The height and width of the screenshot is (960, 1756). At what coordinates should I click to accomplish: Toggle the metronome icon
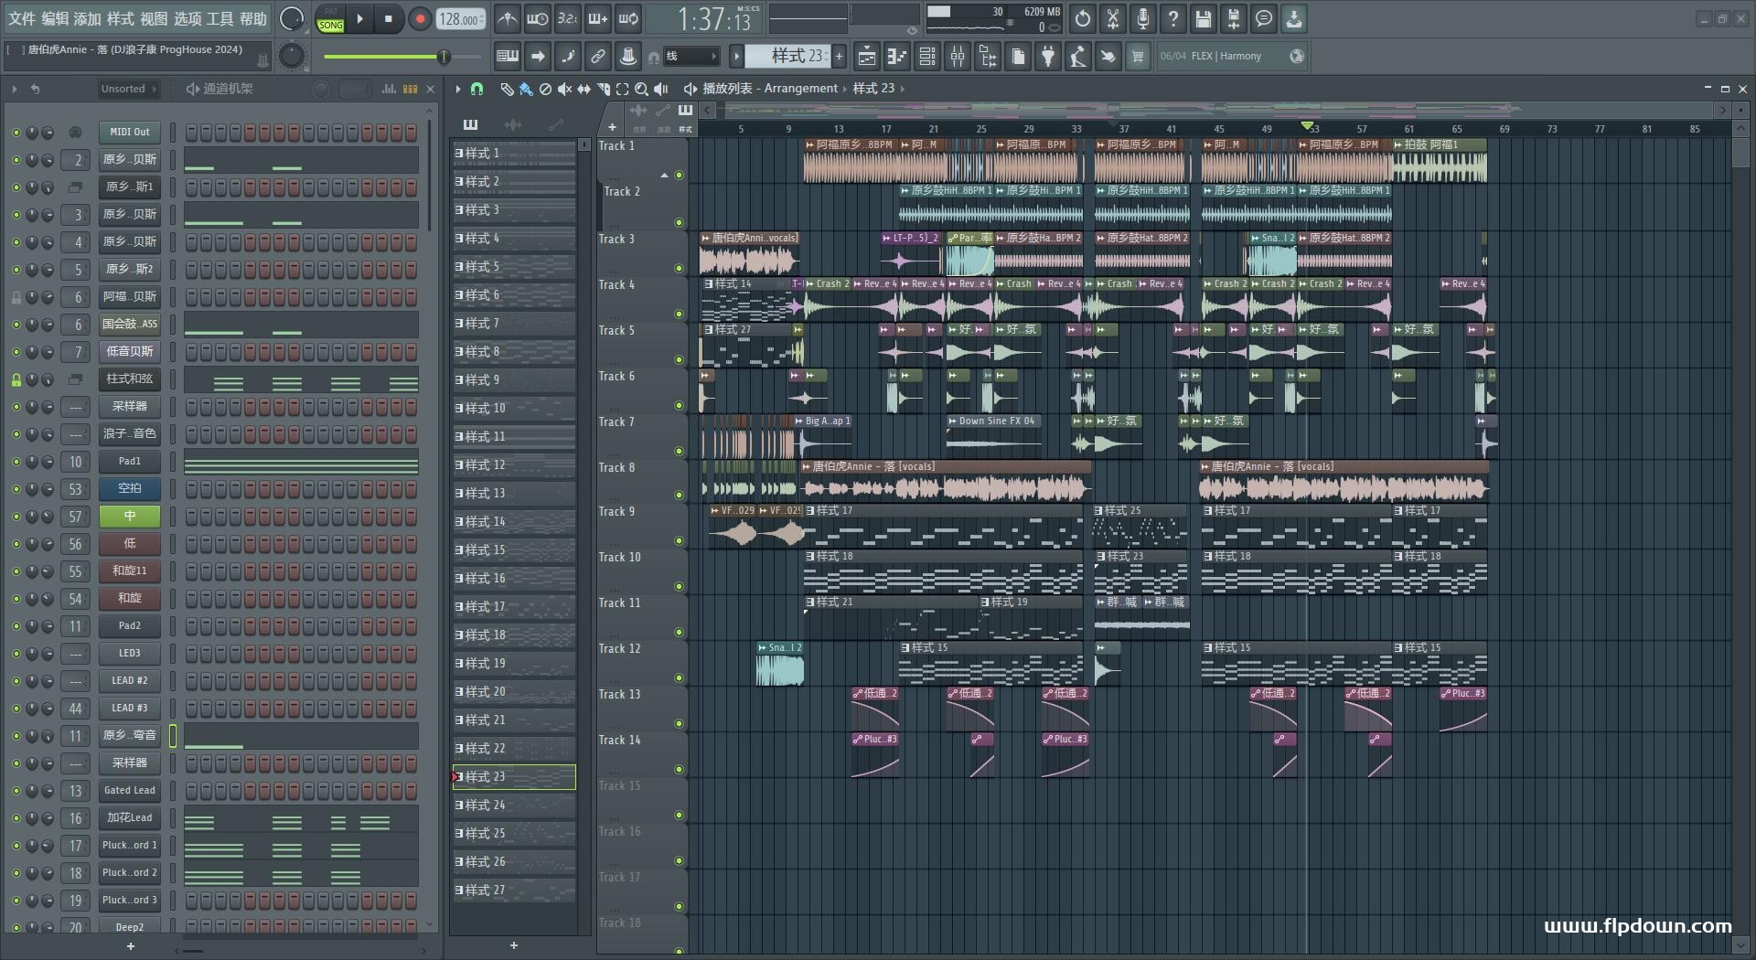tap(507, 18)
